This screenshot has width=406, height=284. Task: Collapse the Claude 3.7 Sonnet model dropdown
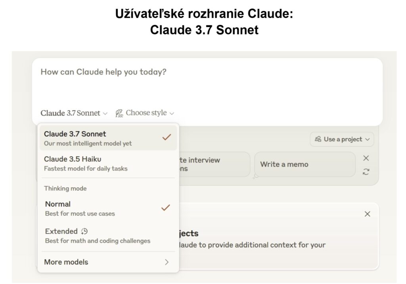74,113
